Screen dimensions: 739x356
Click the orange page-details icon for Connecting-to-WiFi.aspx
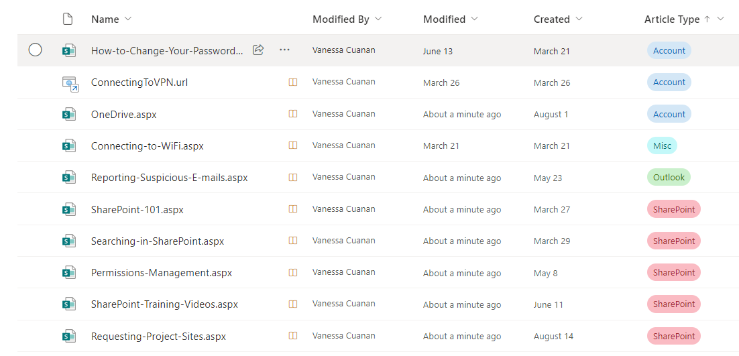tap(292, 145)
